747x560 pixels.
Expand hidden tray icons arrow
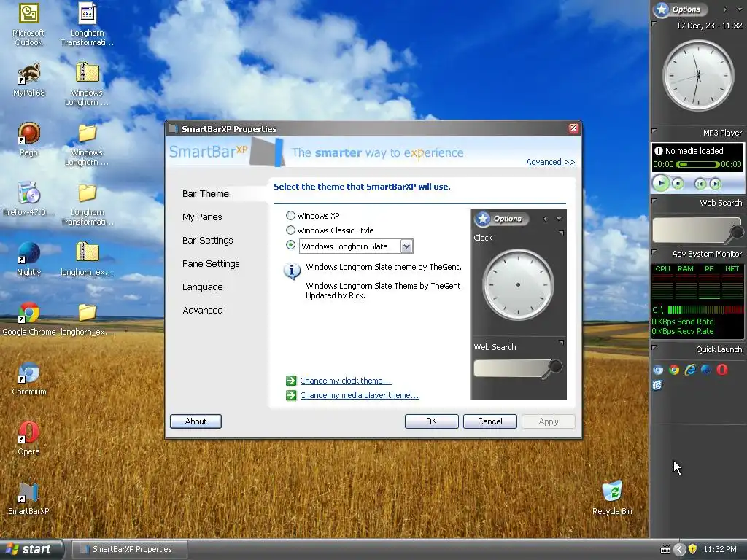pos(679,550)
